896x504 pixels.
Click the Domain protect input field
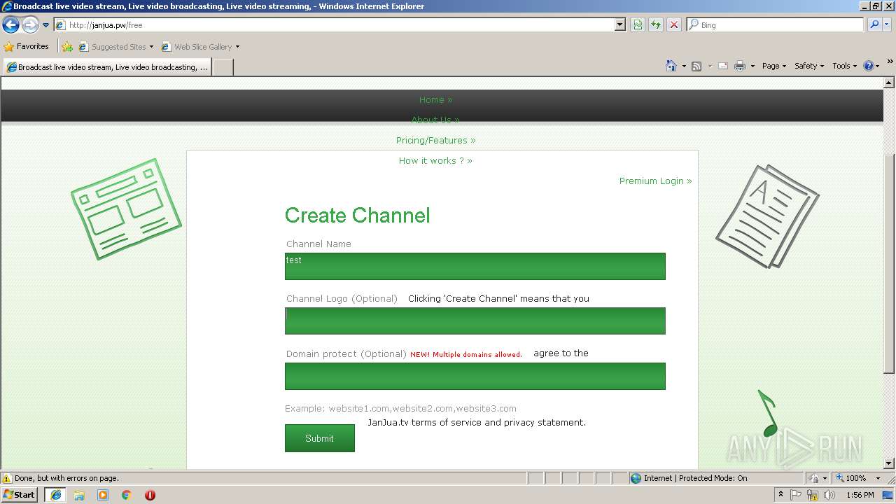pos(475,376)
